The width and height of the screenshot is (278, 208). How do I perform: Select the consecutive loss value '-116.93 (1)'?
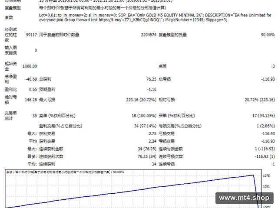[x=265, y=156]
